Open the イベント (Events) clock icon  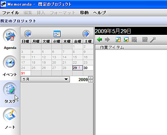[10, 62]
